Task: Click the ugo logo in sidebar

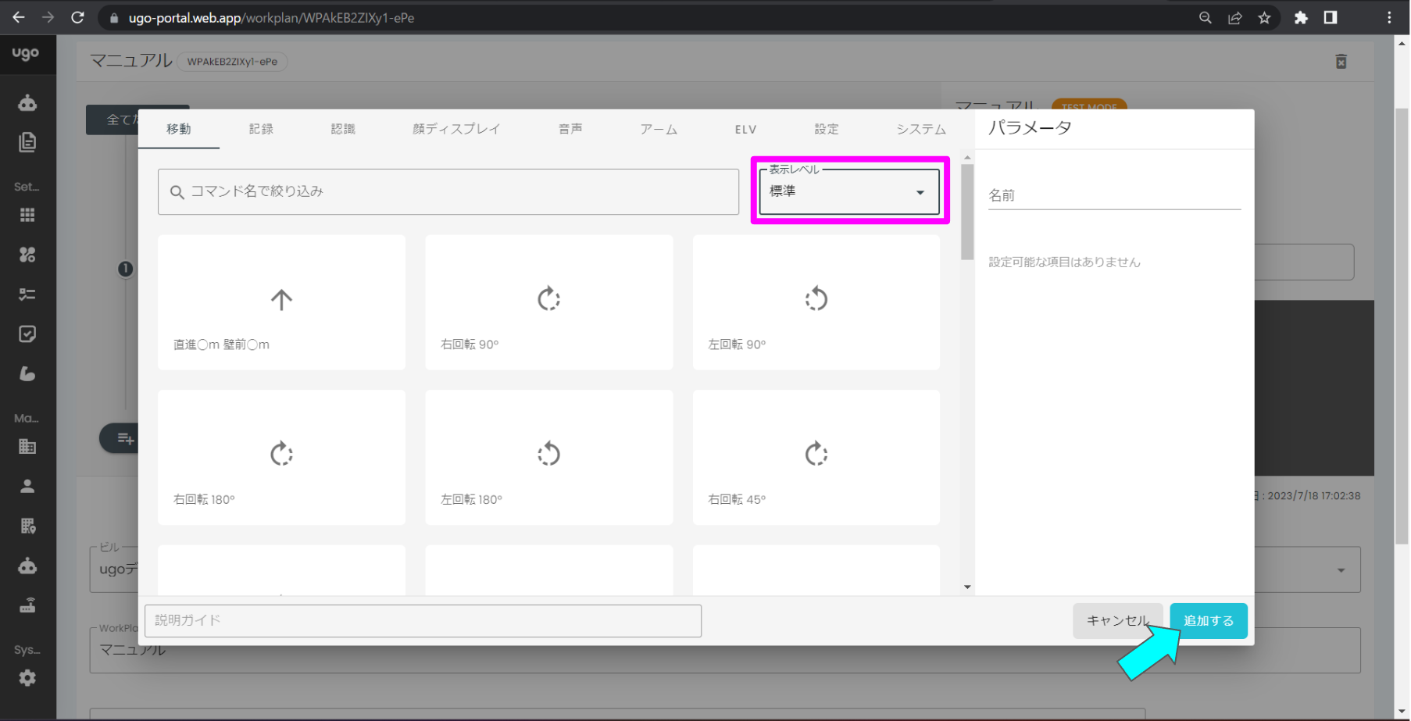Action: [x=25, y=53]
